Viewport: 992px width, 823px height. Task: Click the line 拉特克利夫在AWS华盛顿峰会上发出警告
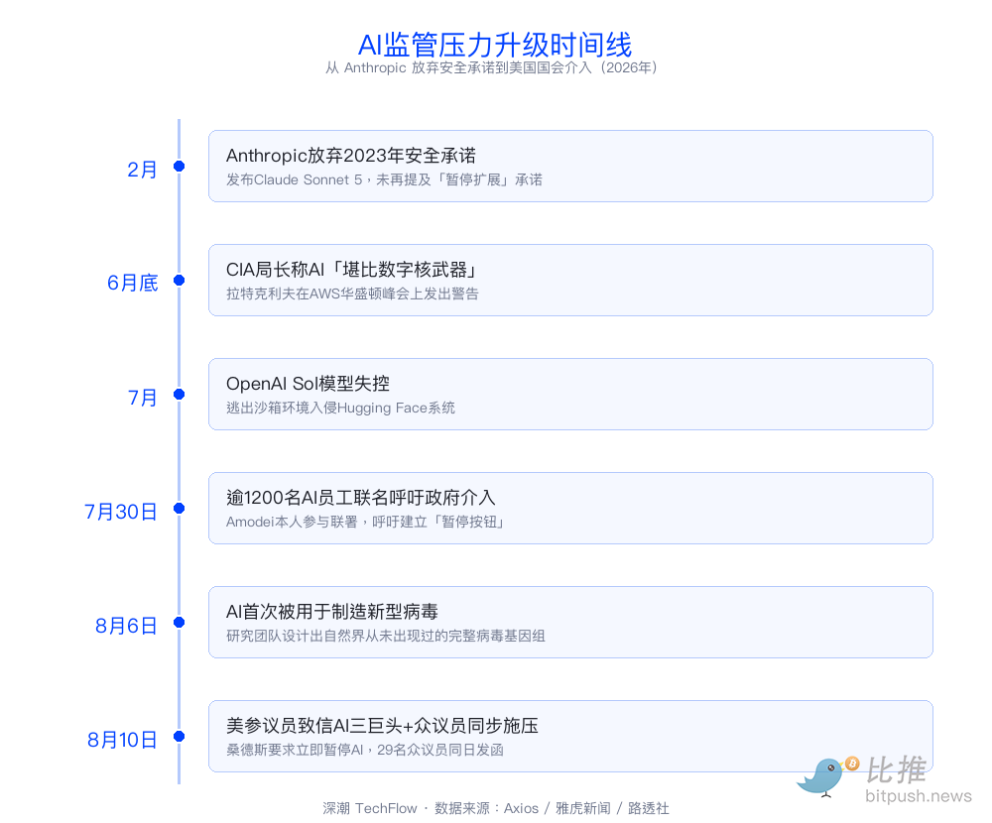click(x=352, y=294)
